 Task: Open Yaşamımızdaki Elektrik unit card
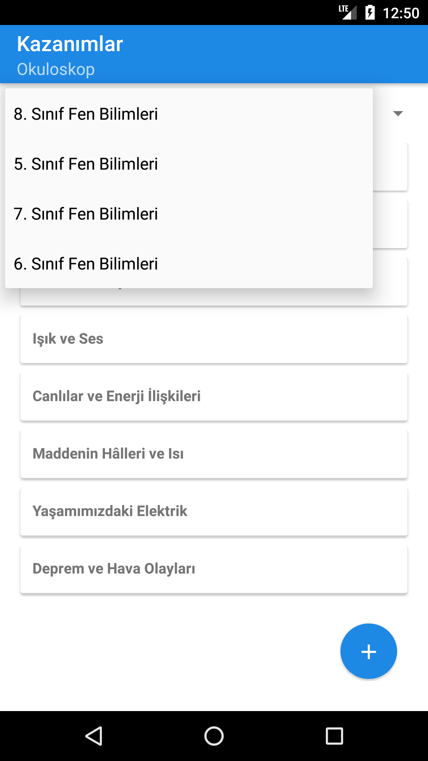(214, 512)
